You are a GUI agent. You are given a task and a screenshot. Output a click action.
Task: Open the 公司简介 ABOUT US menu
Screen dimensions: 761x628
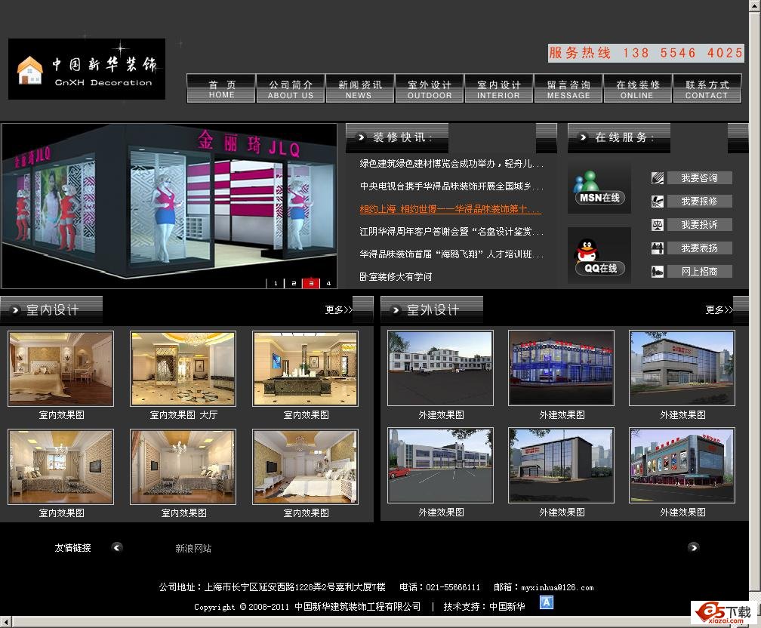291,89
